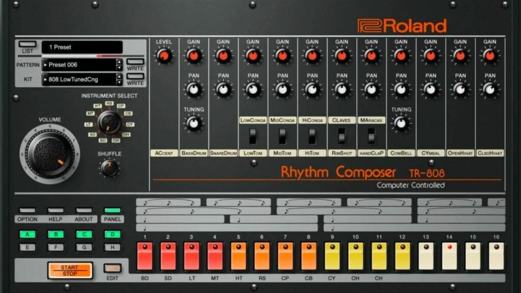Open the HELP menu
This screenshot has height=293, width=521.
pyautogui.click(x=56, y=210)
